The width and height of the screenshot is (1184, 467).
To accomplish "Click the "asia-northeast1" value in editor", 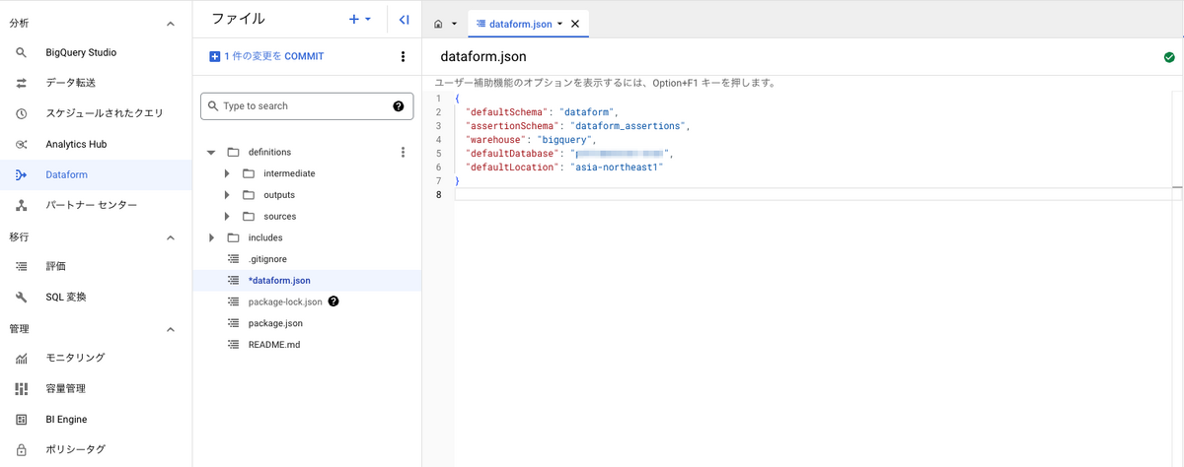I will click(618, 167).
